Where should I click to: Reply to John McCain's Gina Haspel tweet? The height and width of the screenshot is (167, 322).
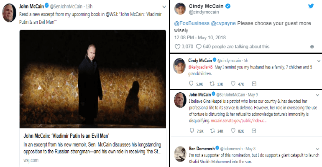194,131
